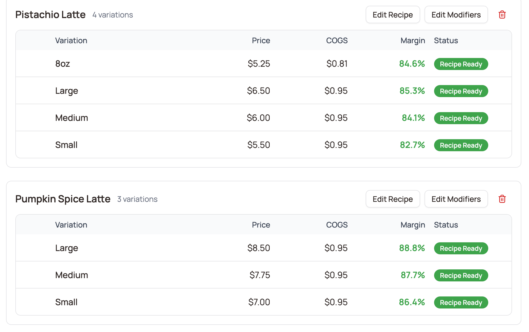
Task: Click Recipe Ready badge for Pistachio 8oz
Action: (461, 64)
